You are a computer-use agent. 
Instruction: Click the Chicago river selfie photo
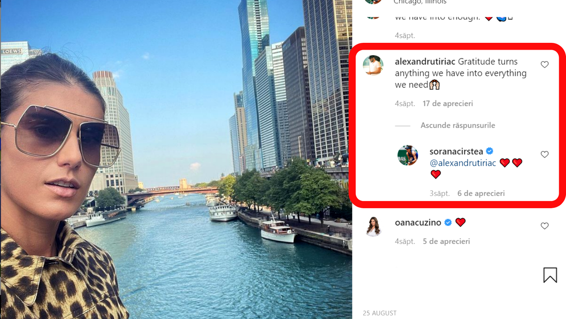(x=176, y=159)
